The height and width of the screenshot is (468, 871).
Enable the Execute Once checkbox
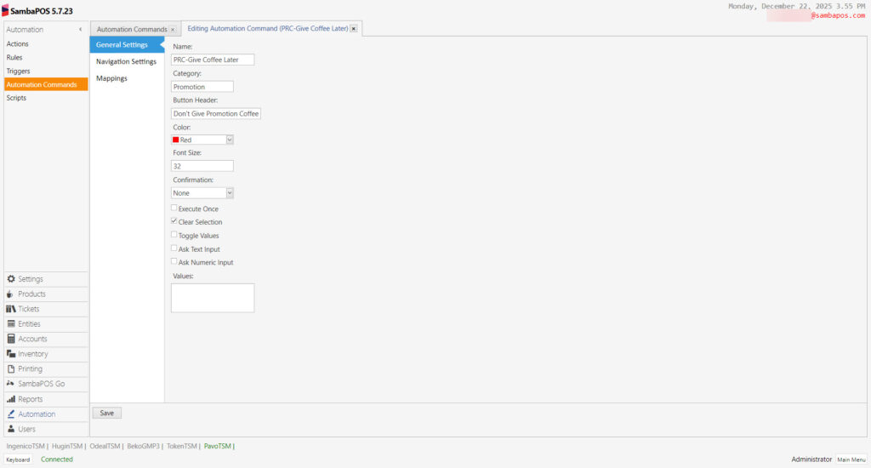(174, 208)
